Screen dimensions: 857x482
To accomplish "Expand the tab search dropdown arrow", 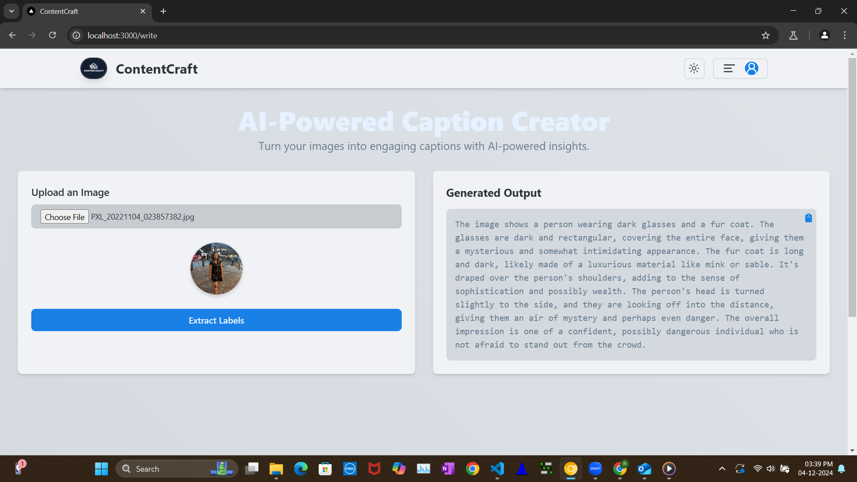I will point(12,11).
